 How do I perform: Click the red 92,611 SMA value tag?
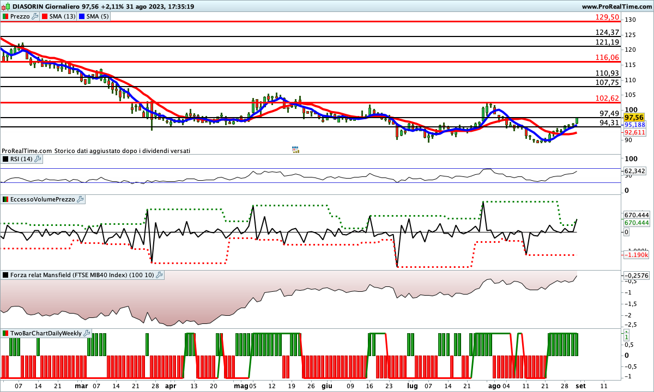click(x=635, y=132)
